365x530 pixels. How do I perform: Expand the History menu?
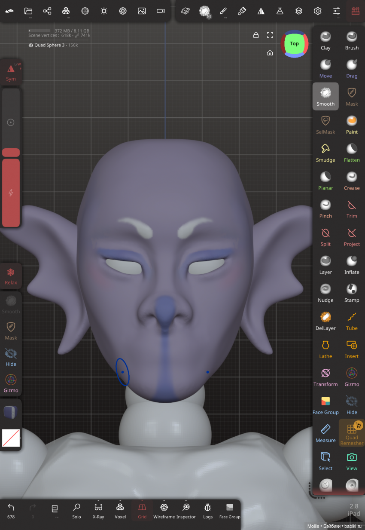55,510
